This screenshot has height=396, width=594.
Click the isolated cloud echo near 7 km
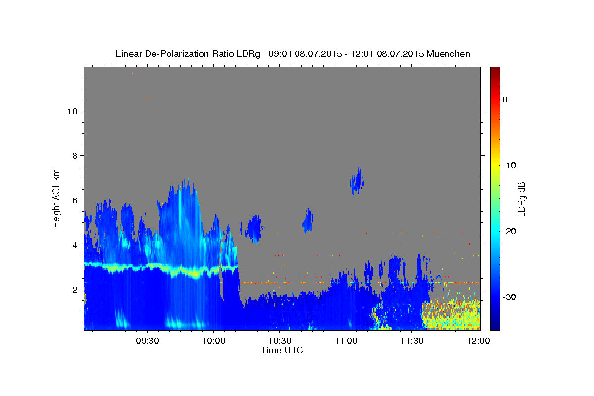click(357, 181)
